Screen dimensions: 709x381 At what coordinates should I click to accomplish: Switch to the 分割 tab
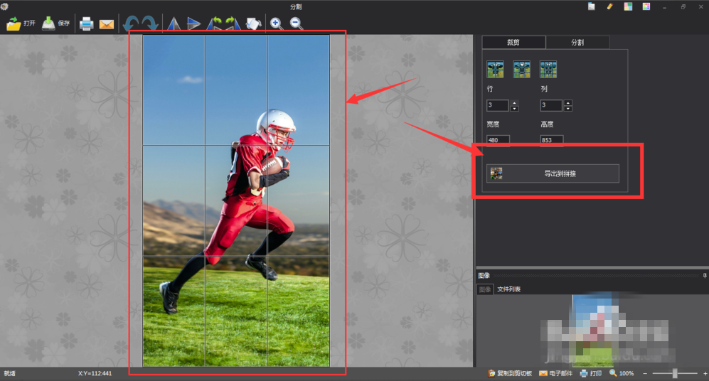tap(577, 43)
